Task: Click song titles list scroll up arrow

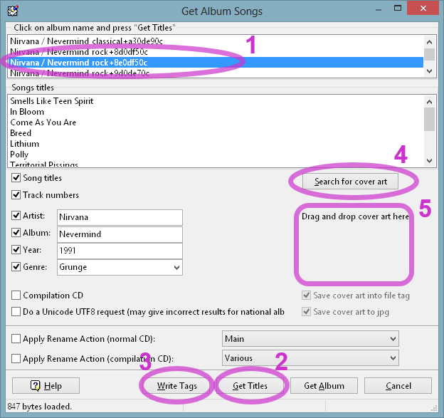Action: point(429,102)
